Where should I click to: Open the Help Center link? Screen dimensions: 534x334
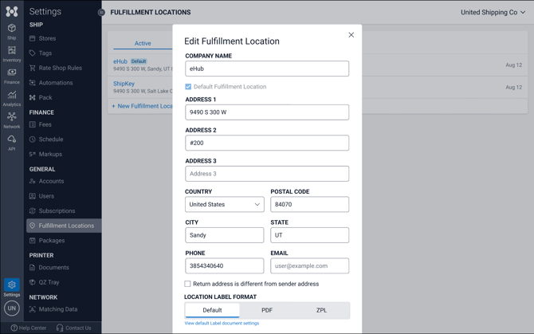[29, 328]
